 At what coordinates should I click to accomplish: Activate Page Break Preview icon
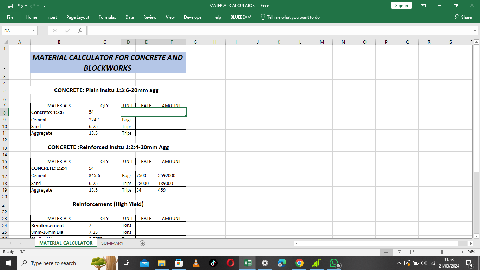click(413, 252)
